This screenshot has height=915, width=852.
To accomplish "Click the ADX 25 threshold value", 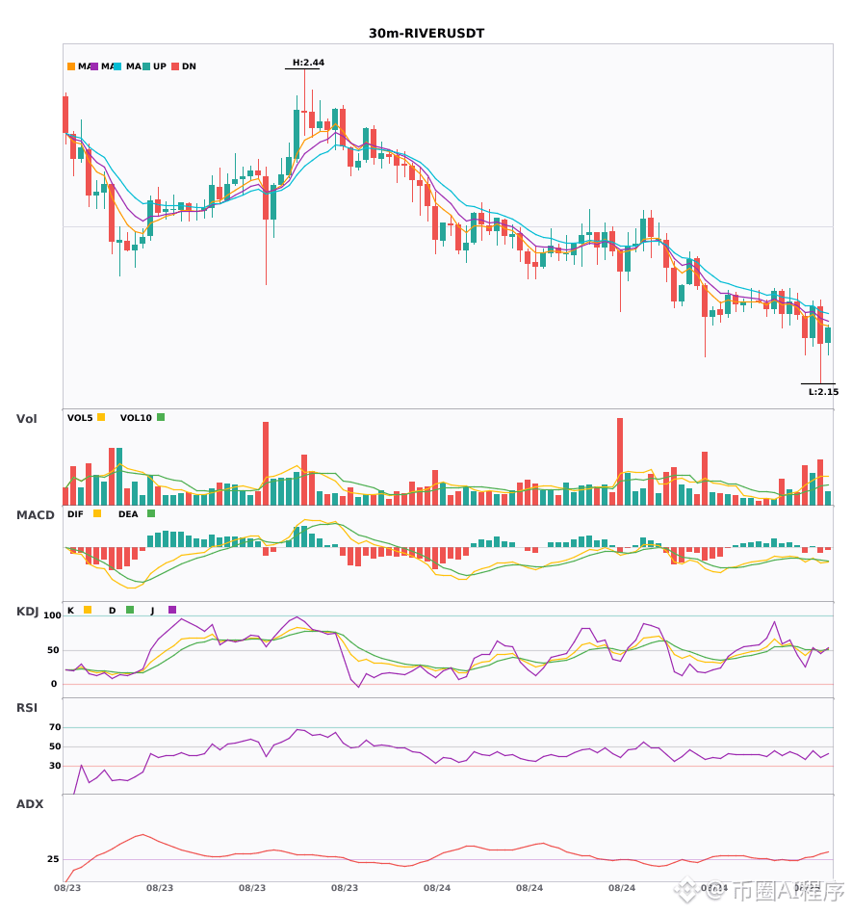I will coord(53,859).
